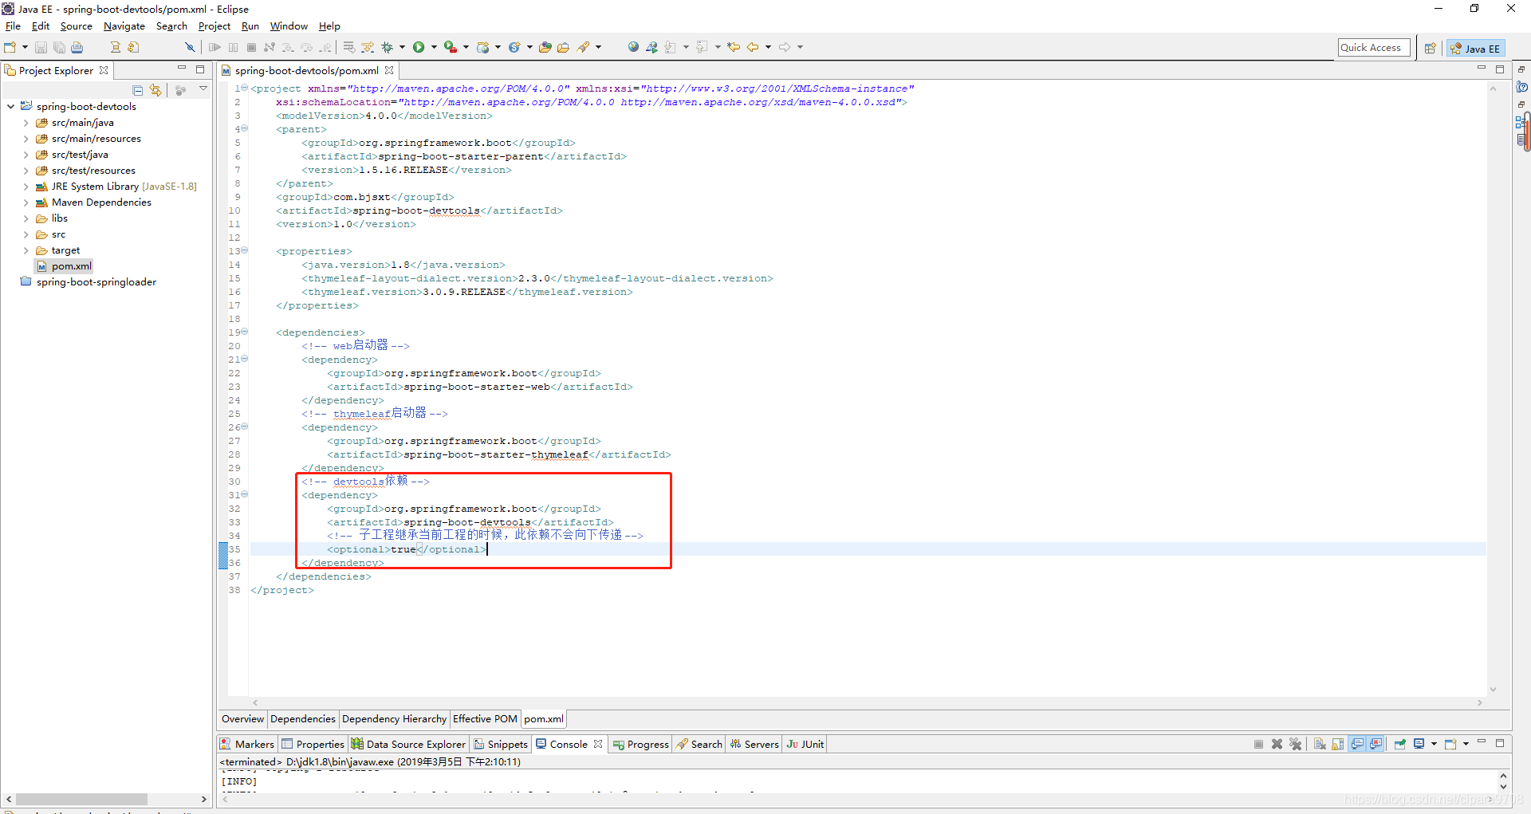Click the Open Web Browser globe icon
The image size is (1531, 814).
pyautogui.click(x=633, y=47)
